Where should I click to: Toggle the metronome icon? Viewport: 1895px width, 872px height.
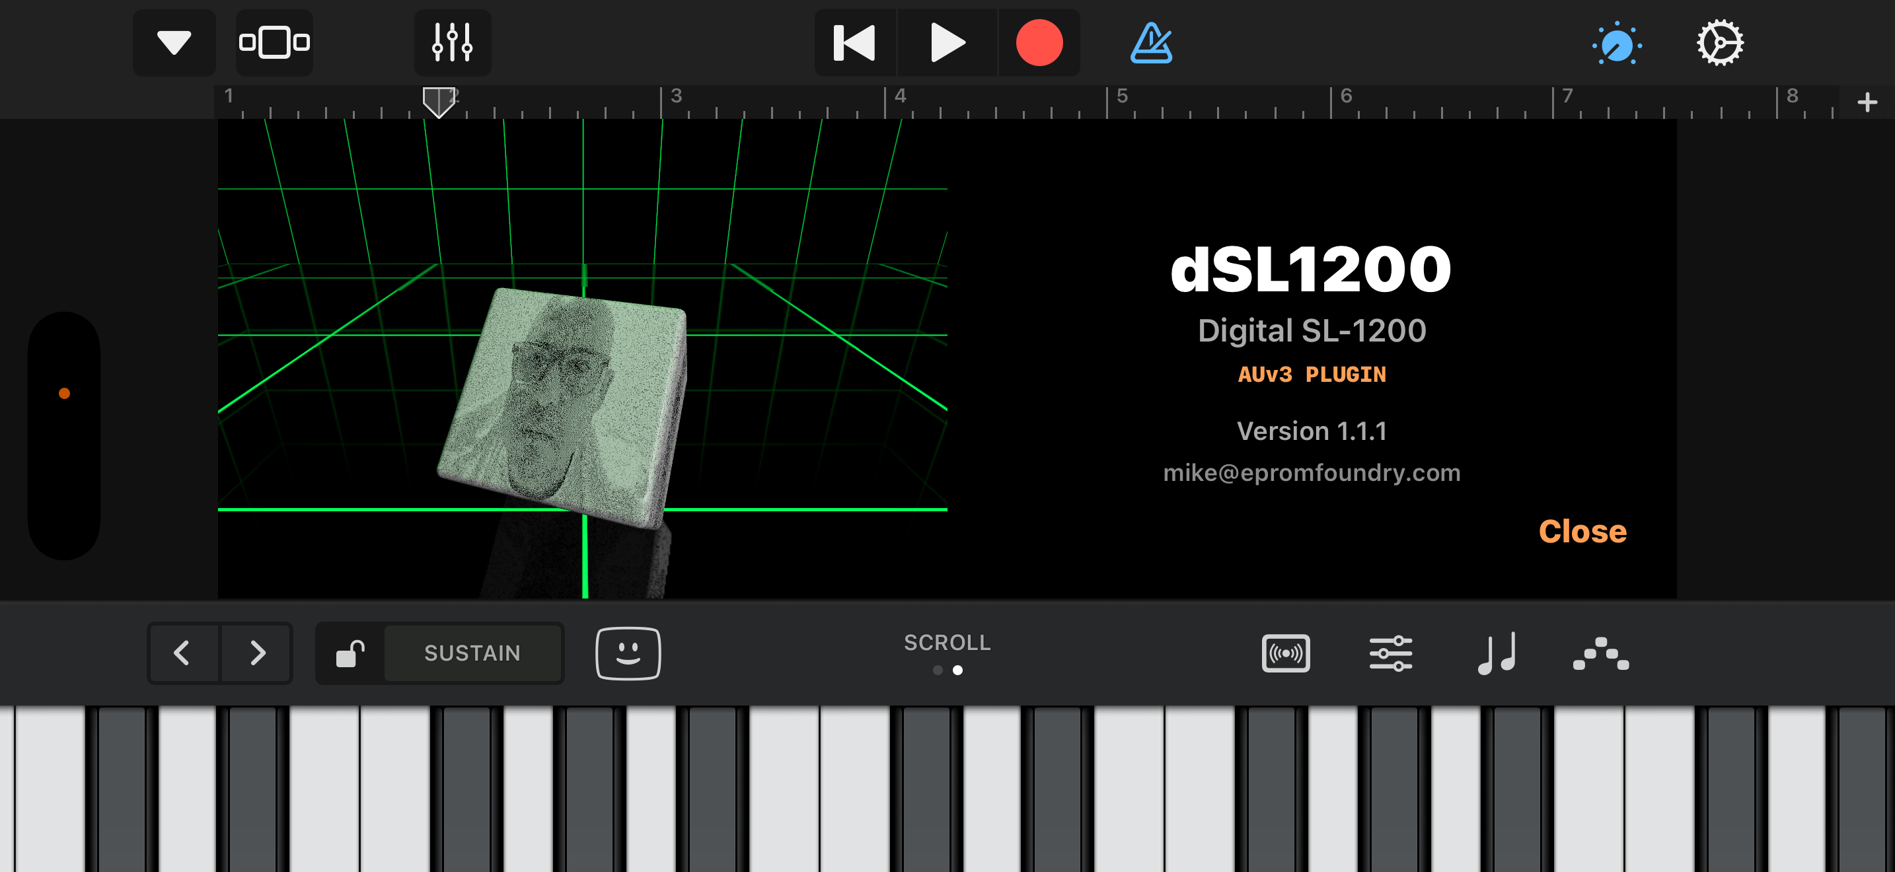1151,43
